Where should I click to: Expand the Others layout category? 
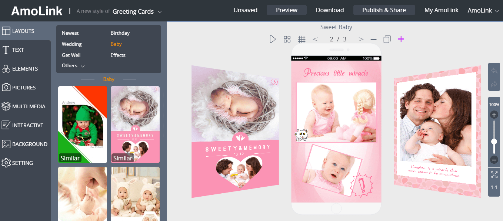click(x=73, y=66)
